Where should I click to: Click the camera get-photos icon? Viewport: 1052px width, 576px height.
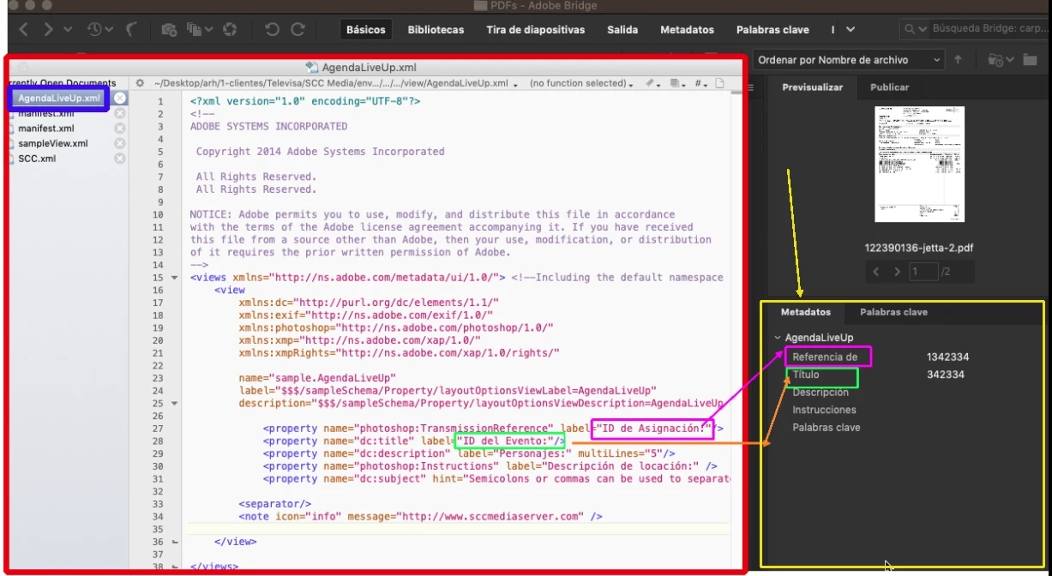point(169,29)
